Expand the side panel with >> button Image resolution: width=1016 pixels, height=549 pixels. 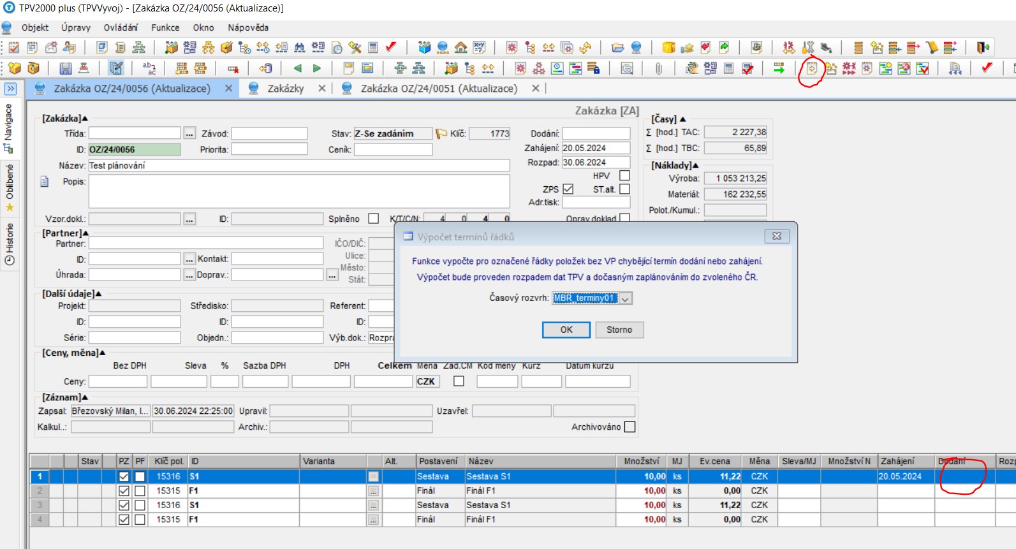point(10,89)
